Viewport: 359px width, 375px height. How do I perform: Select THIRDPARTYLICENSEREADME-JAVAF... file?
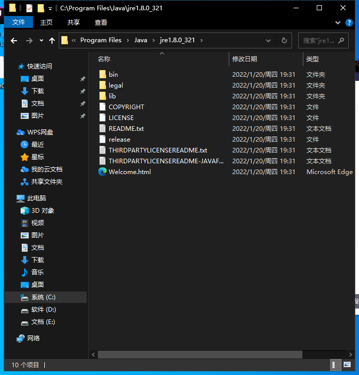pos(166,161)
